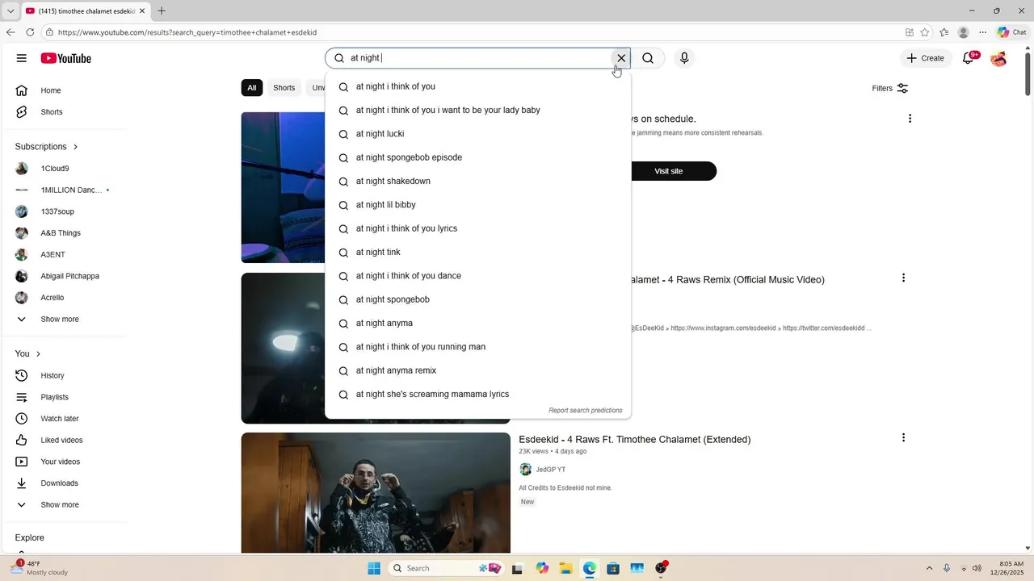Click inside the YouTube search field

477,58
